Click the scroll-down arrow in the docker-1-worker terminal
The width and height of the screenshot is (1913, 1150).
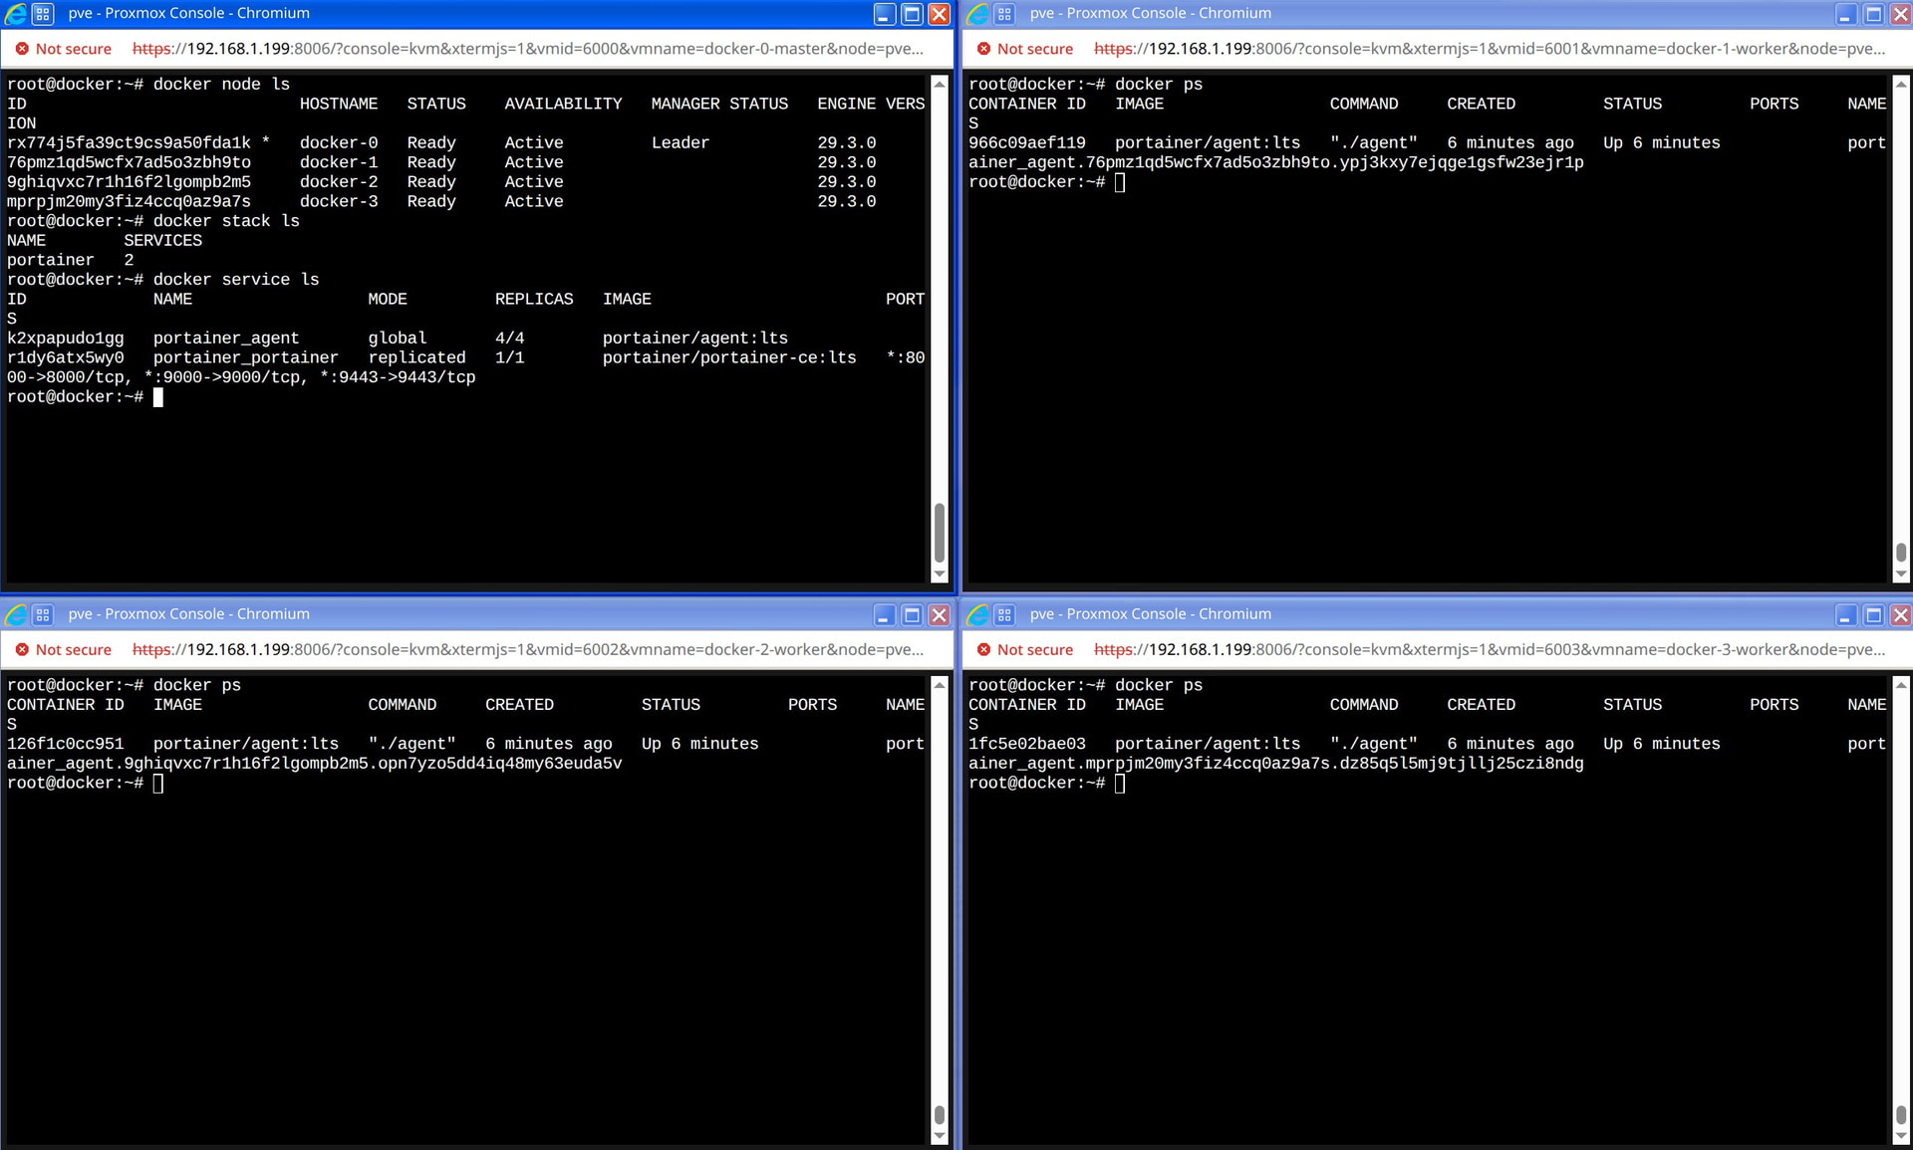[x=1900, y=574]
